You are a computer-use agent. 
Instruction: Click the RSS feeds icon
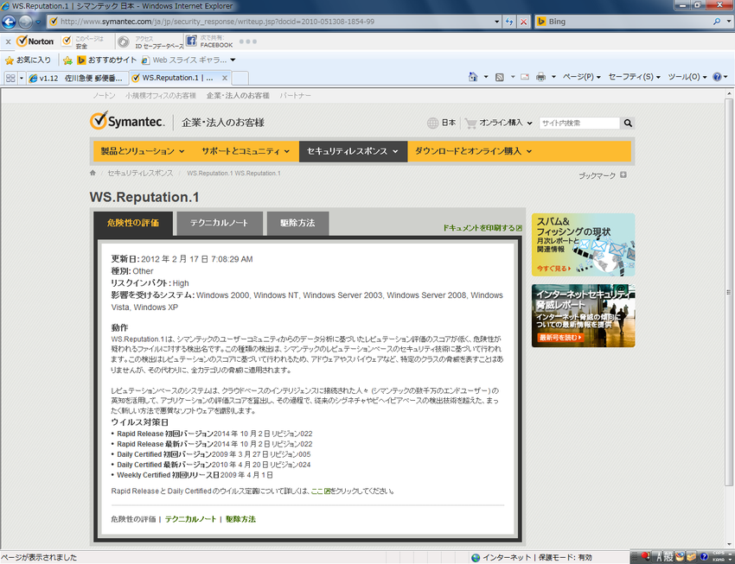(x=500, y=77)
